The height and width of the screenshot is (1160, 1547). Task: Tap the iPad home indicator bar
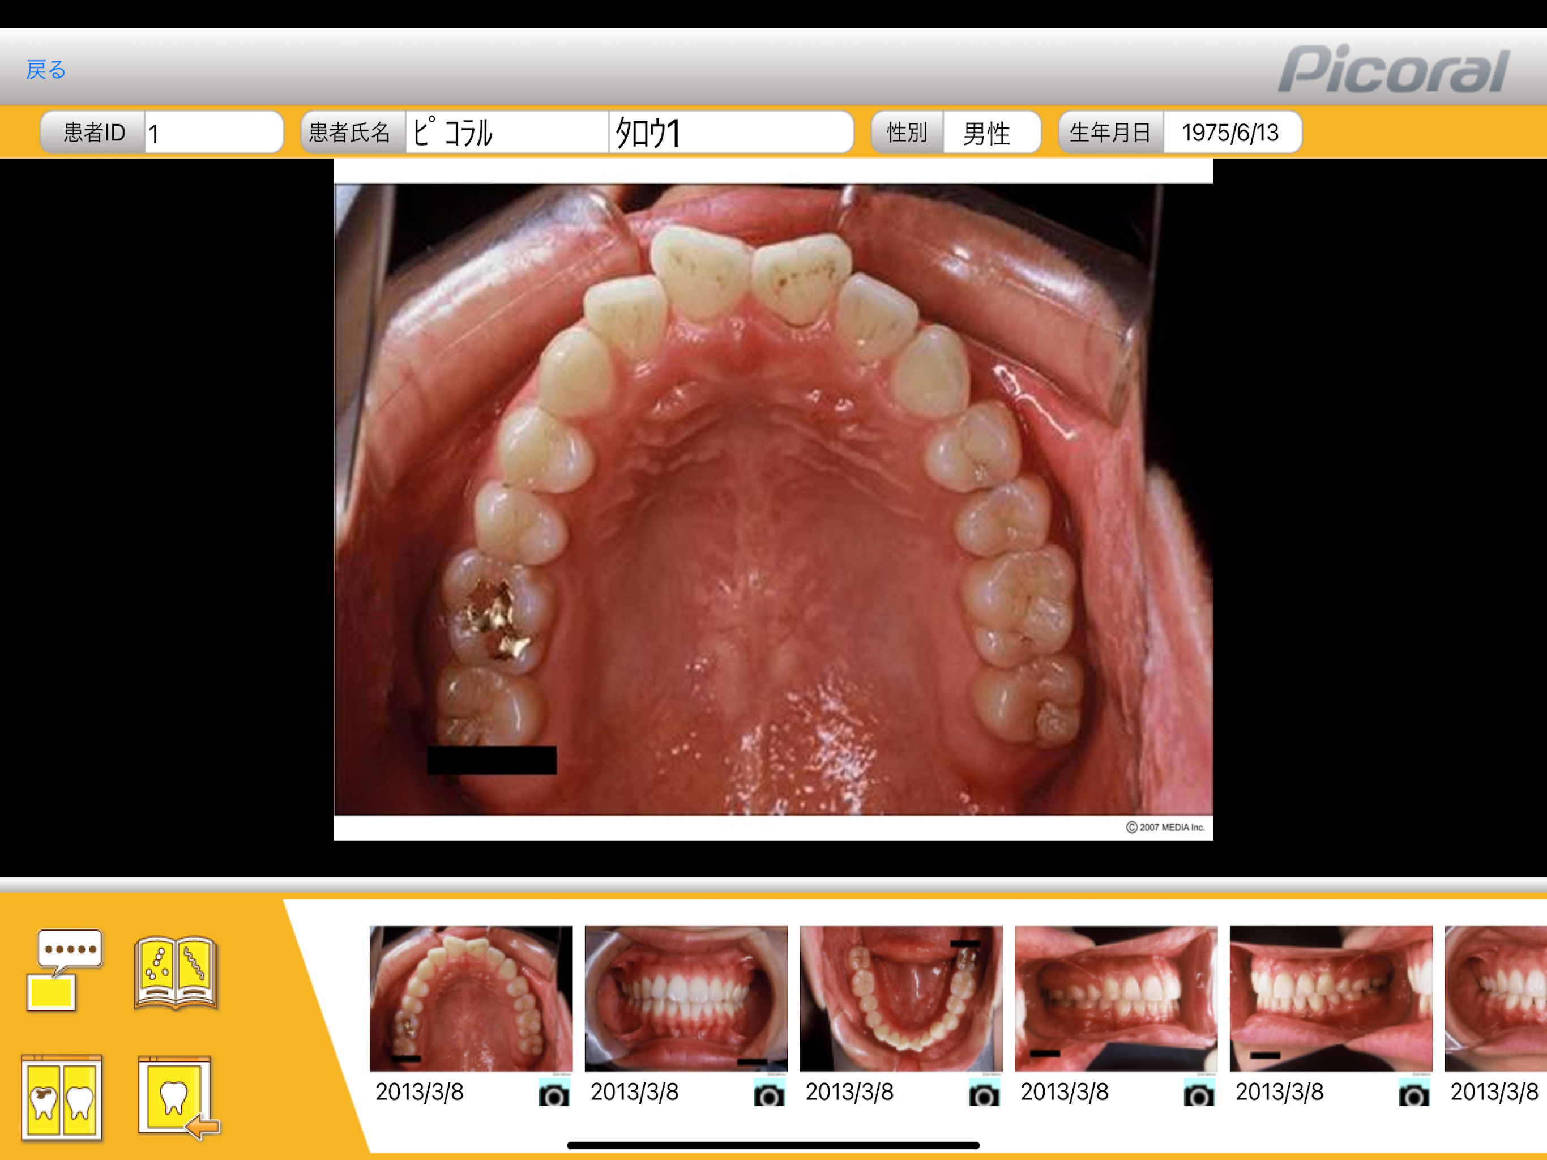(773, 1145)
